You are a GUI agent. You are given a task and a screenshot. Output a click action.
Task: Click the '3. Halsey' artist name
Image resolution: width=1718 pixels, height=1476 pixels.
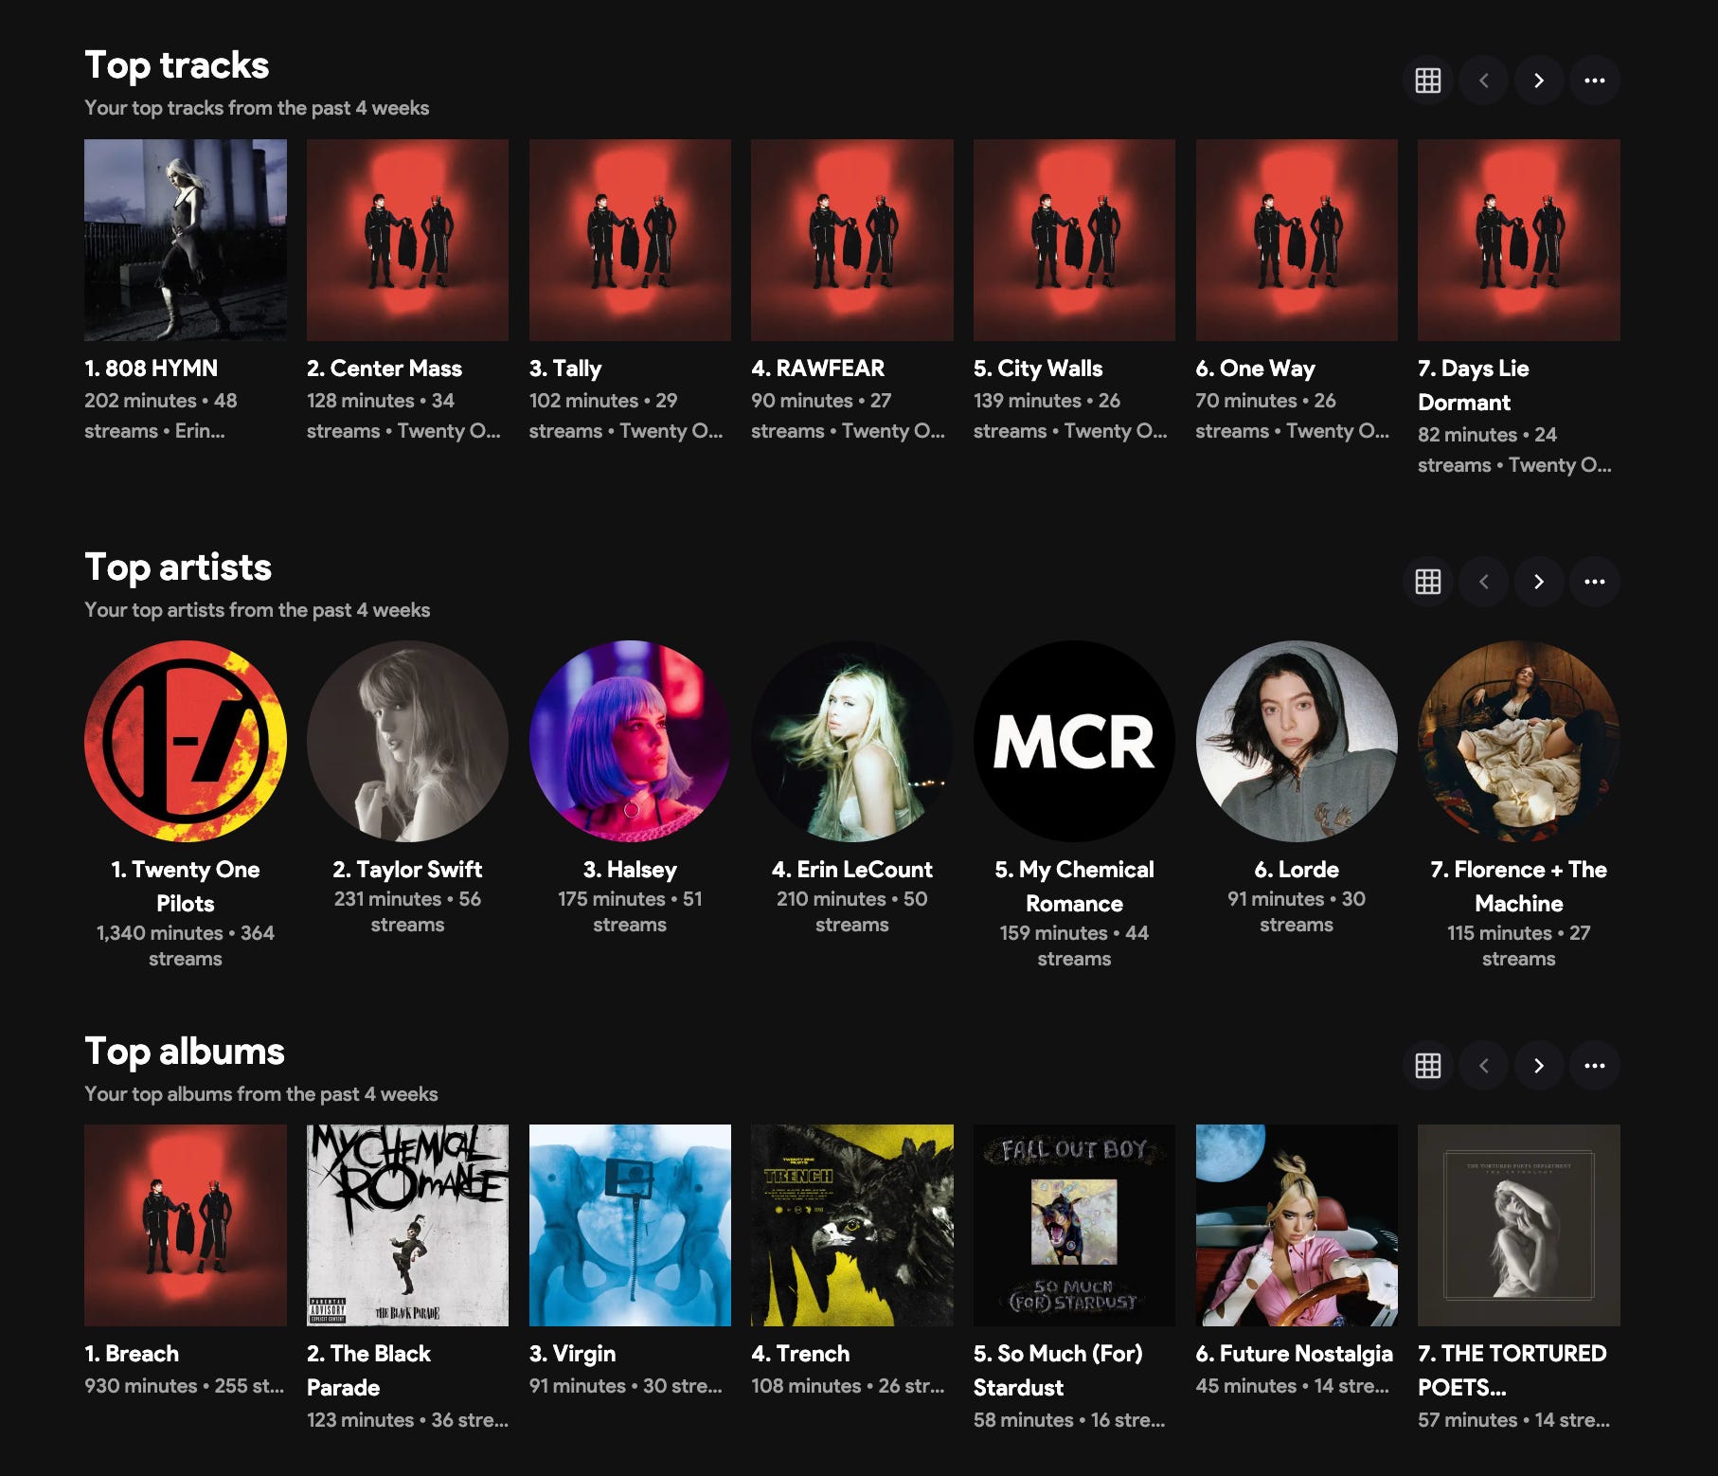click(630, 870)
